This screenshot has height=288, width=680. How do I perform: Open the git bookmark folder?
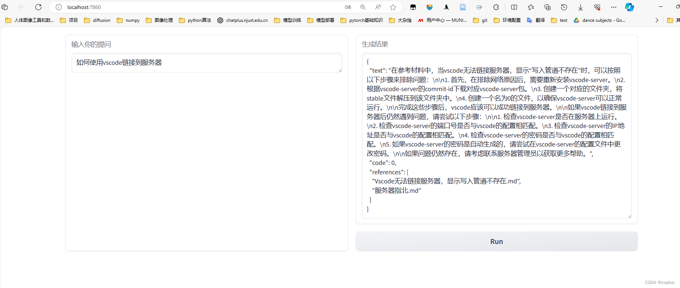tap(480, 20)
